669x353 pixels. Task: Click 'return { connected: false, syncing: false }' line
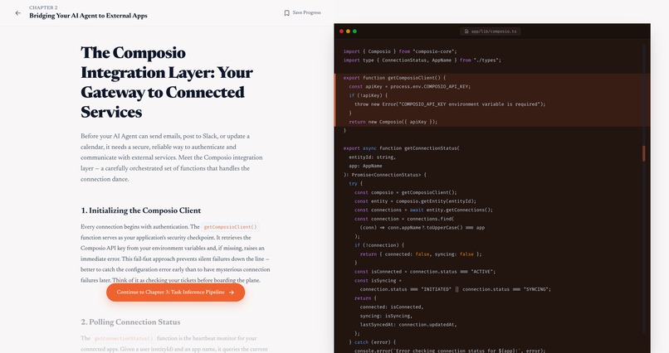(420, 254)
